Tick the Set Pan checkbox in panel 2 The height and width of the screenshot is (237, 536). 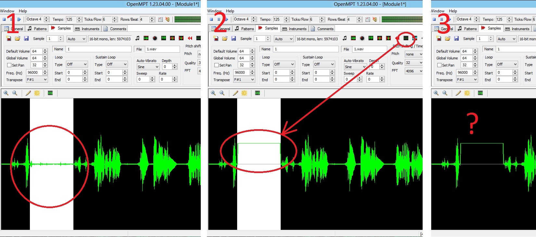coord(217,65)
